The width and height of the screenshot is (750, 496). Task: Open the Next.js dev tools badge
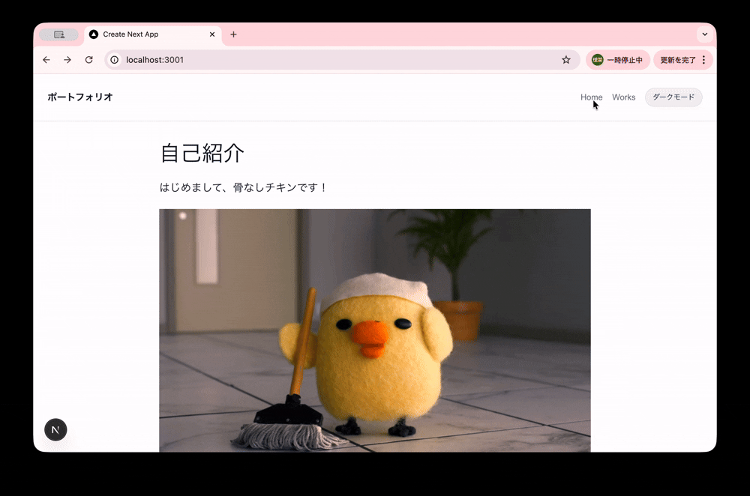click(55, 429)
